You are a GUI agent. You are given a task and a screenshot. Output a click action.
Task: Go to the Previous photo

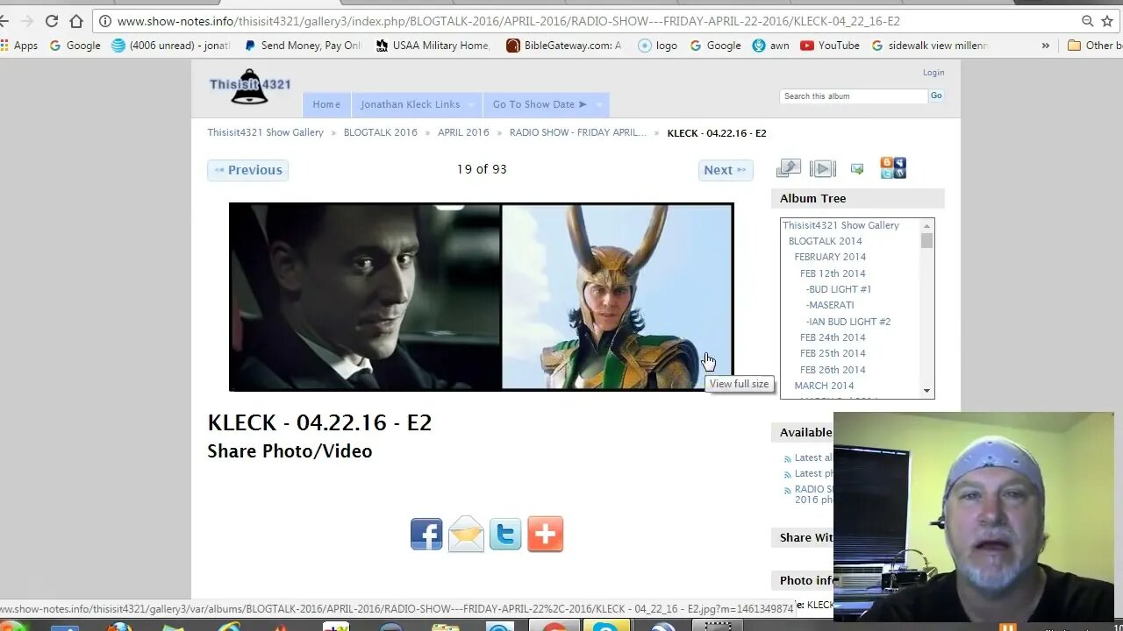[248, 170]
